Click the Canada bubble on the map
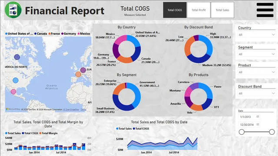Viewport: 278px width, 156px height. click(17, 57)
